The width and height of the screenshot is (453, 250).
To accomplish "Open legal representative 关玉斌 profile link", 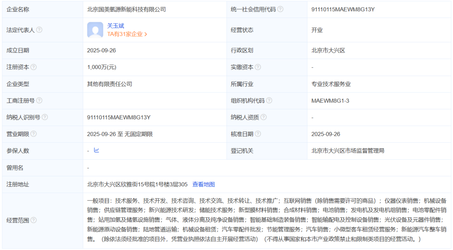I will click(x=116, y=26).
